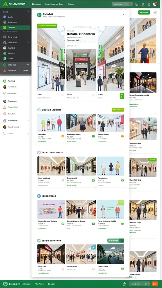Click the green triangle logo in header
This screenshot has width=162, height=288.
click(5, 4)
